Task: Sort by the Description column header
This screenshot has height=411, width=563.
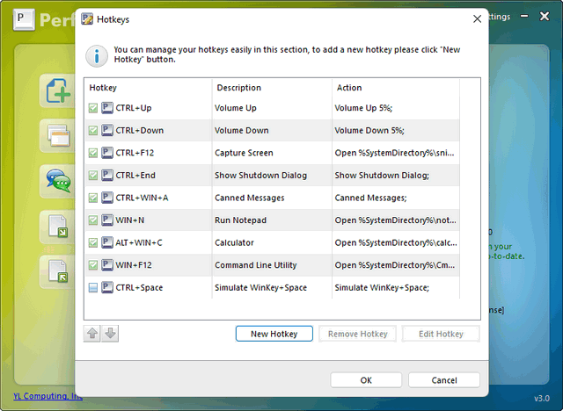Action: click(271, 88)
